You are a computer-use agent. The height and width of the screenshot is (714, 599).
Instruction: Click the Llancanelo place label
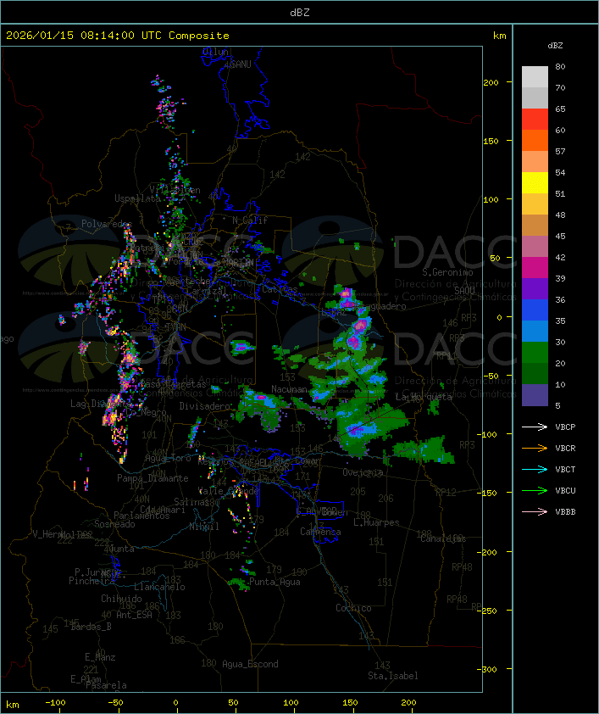pos(159,587)
